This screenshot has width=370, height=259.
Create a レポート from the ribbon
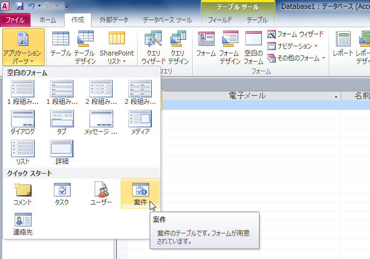click(343, 45)
